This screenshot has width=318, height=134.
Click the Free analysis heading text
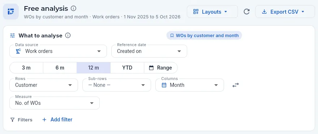click(x=46, y=9)
